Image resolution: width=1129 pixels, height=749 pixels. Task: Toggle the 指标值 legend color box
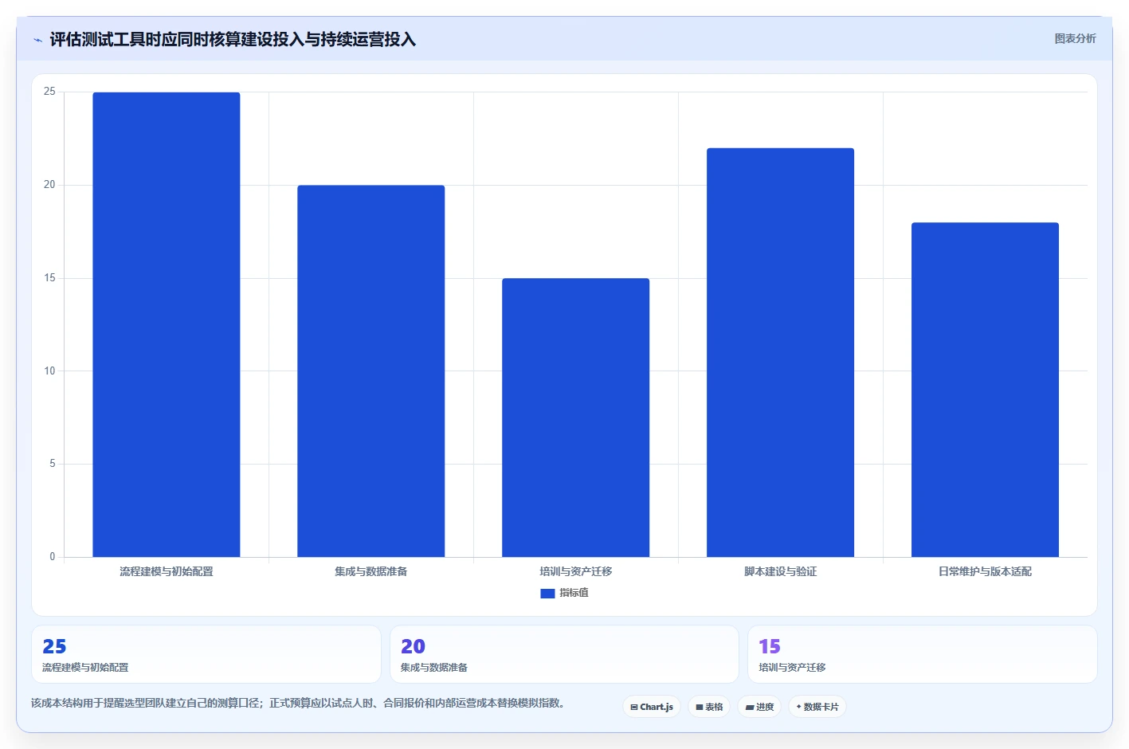click(x=547, y=593)
